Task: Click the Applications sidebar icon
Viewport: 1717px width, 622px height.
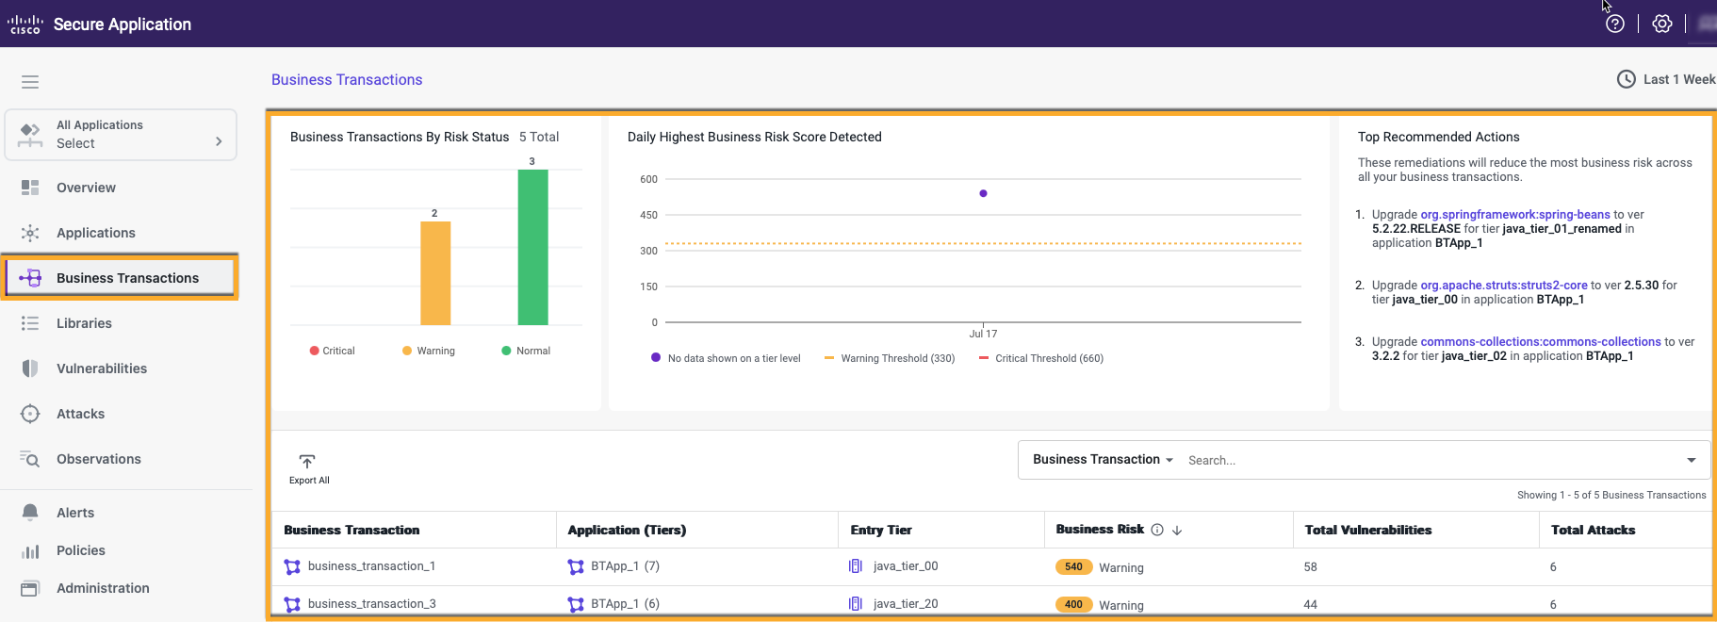Action: pyautogui.click(x=30, y=233)
